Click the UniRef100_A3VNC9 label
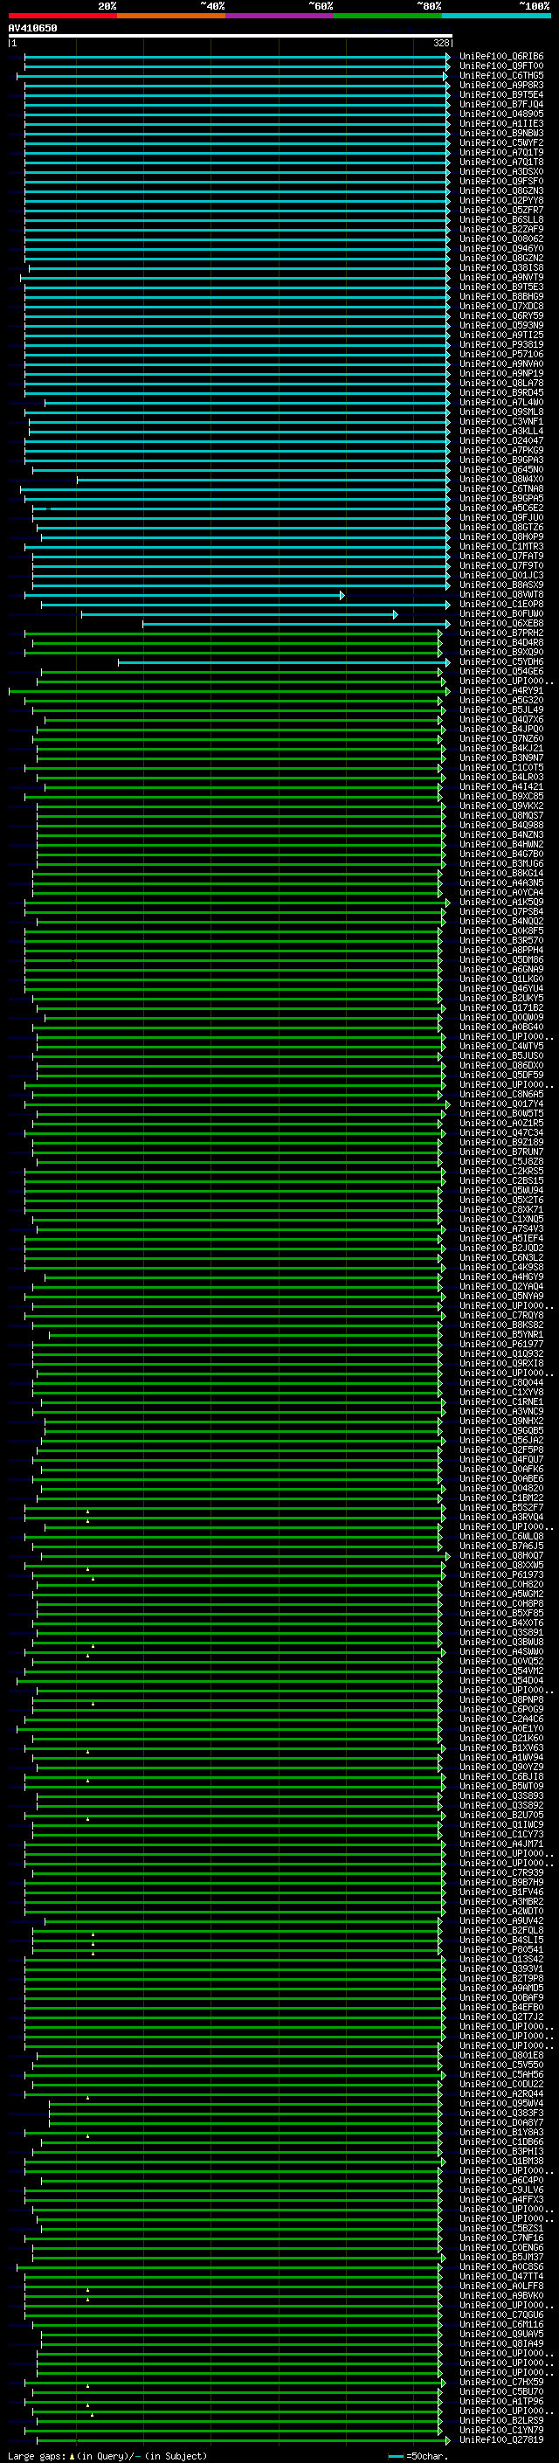Image resolution: width=559 pixels, height=2463 pixels. (501, 1411)
